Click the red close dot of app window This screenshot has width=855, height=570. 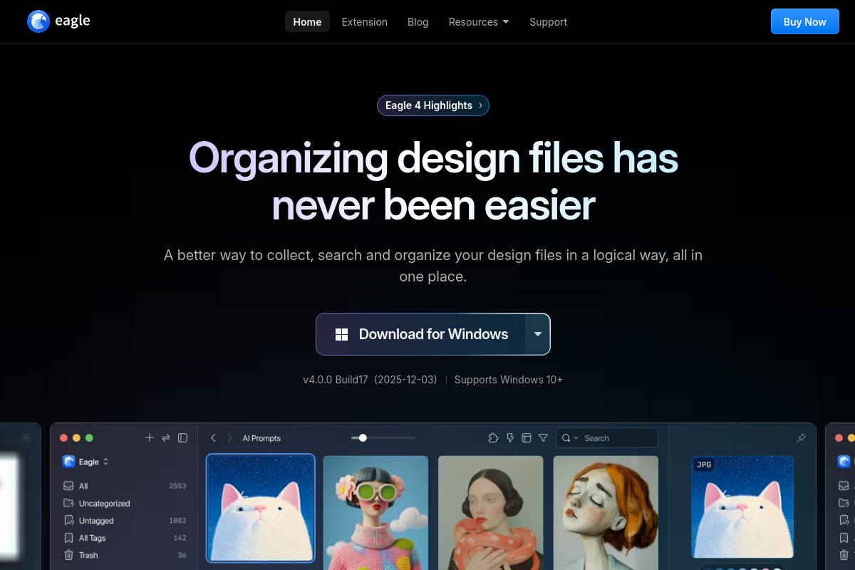point(63,437)
